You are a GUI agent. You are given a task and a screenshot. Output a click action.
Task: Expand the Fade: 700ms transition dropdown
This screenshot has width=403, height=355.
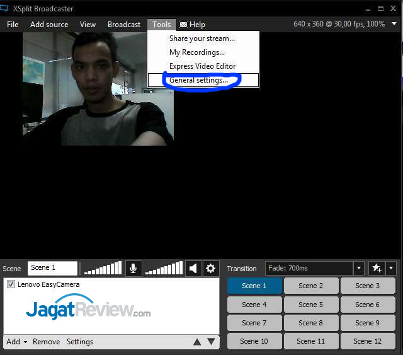pyautogui.click(x=359, y=268)
